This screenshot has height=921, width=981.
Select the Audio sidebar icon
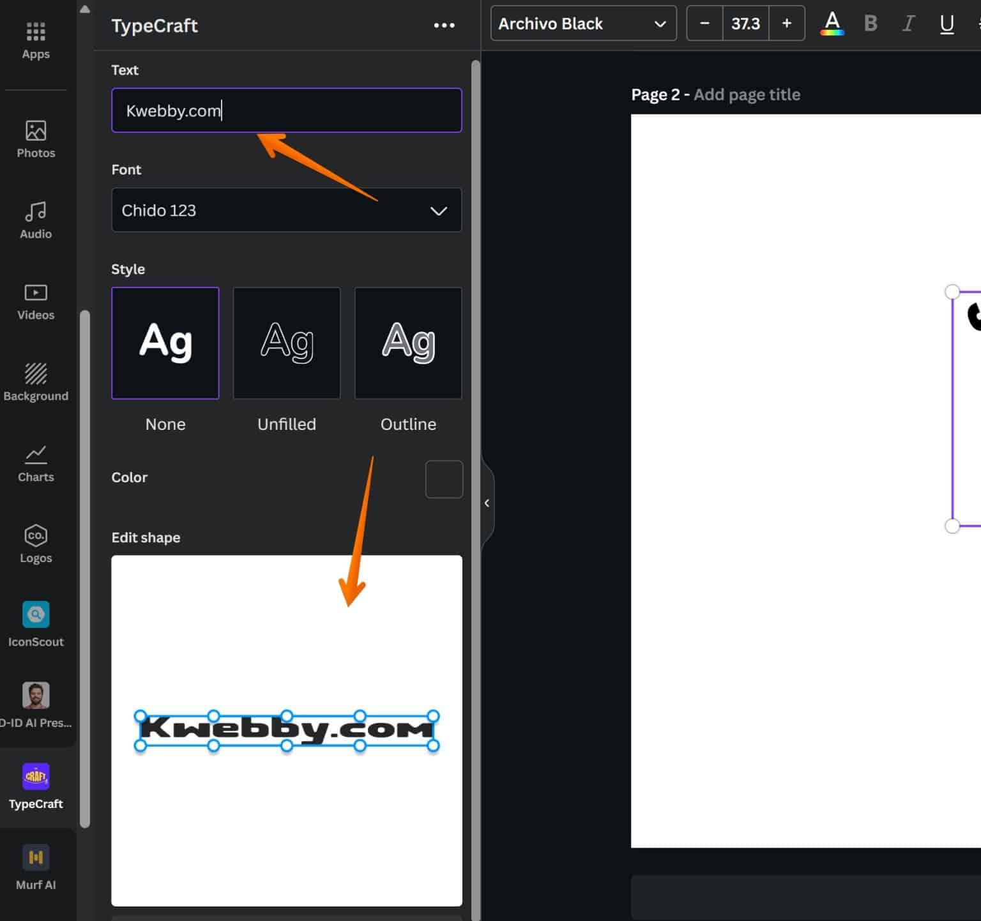coord(35,220)
